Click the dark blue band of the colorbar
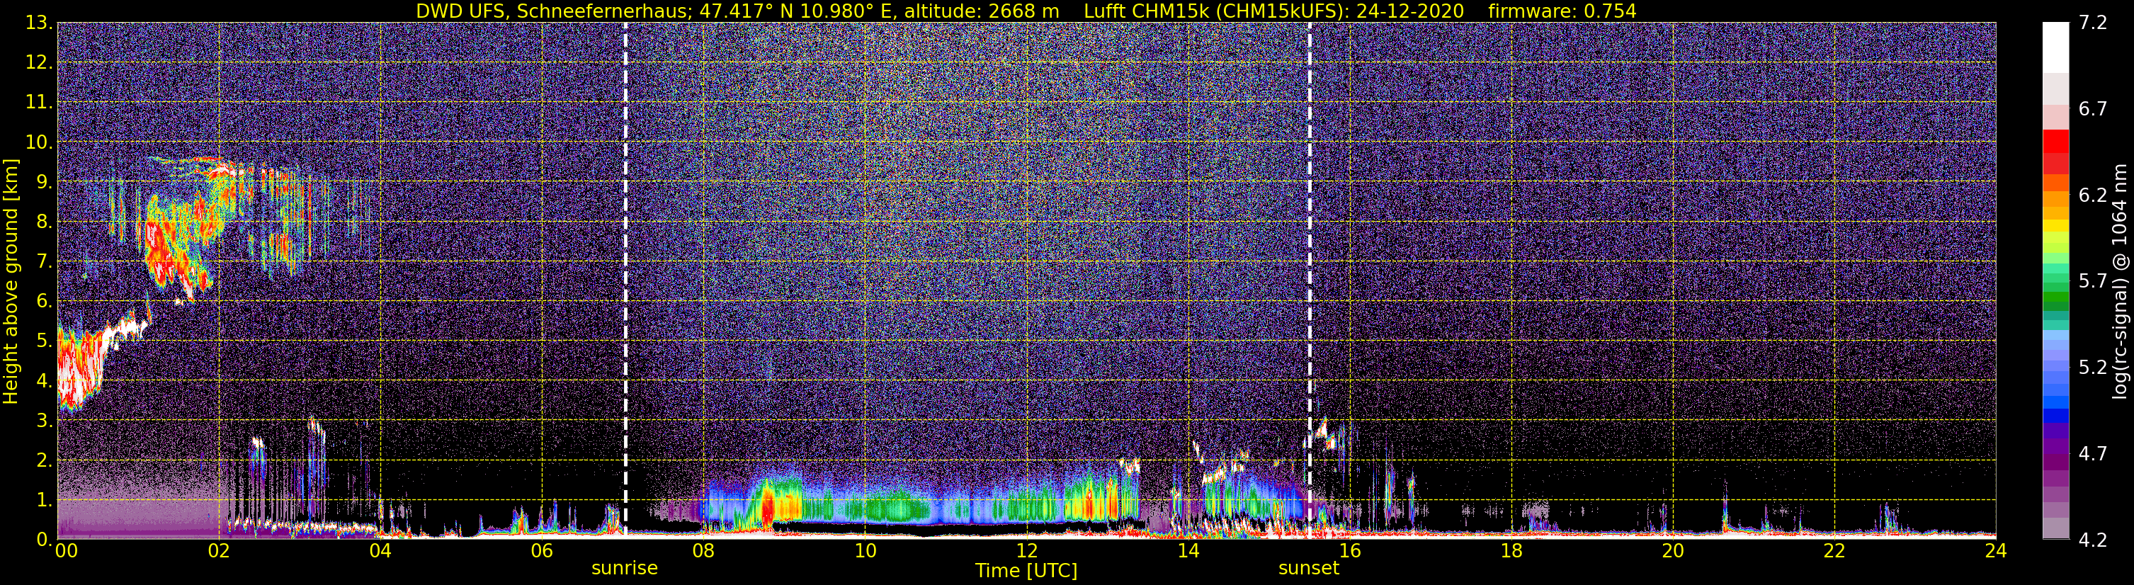The image size is (2134, 585). tap(2055, 416)
